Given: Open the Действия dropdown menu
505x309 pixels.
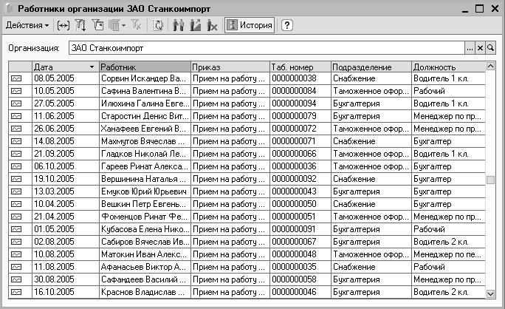Looking at the screenshot, I should pyautogui.click(x=27, y=25).
